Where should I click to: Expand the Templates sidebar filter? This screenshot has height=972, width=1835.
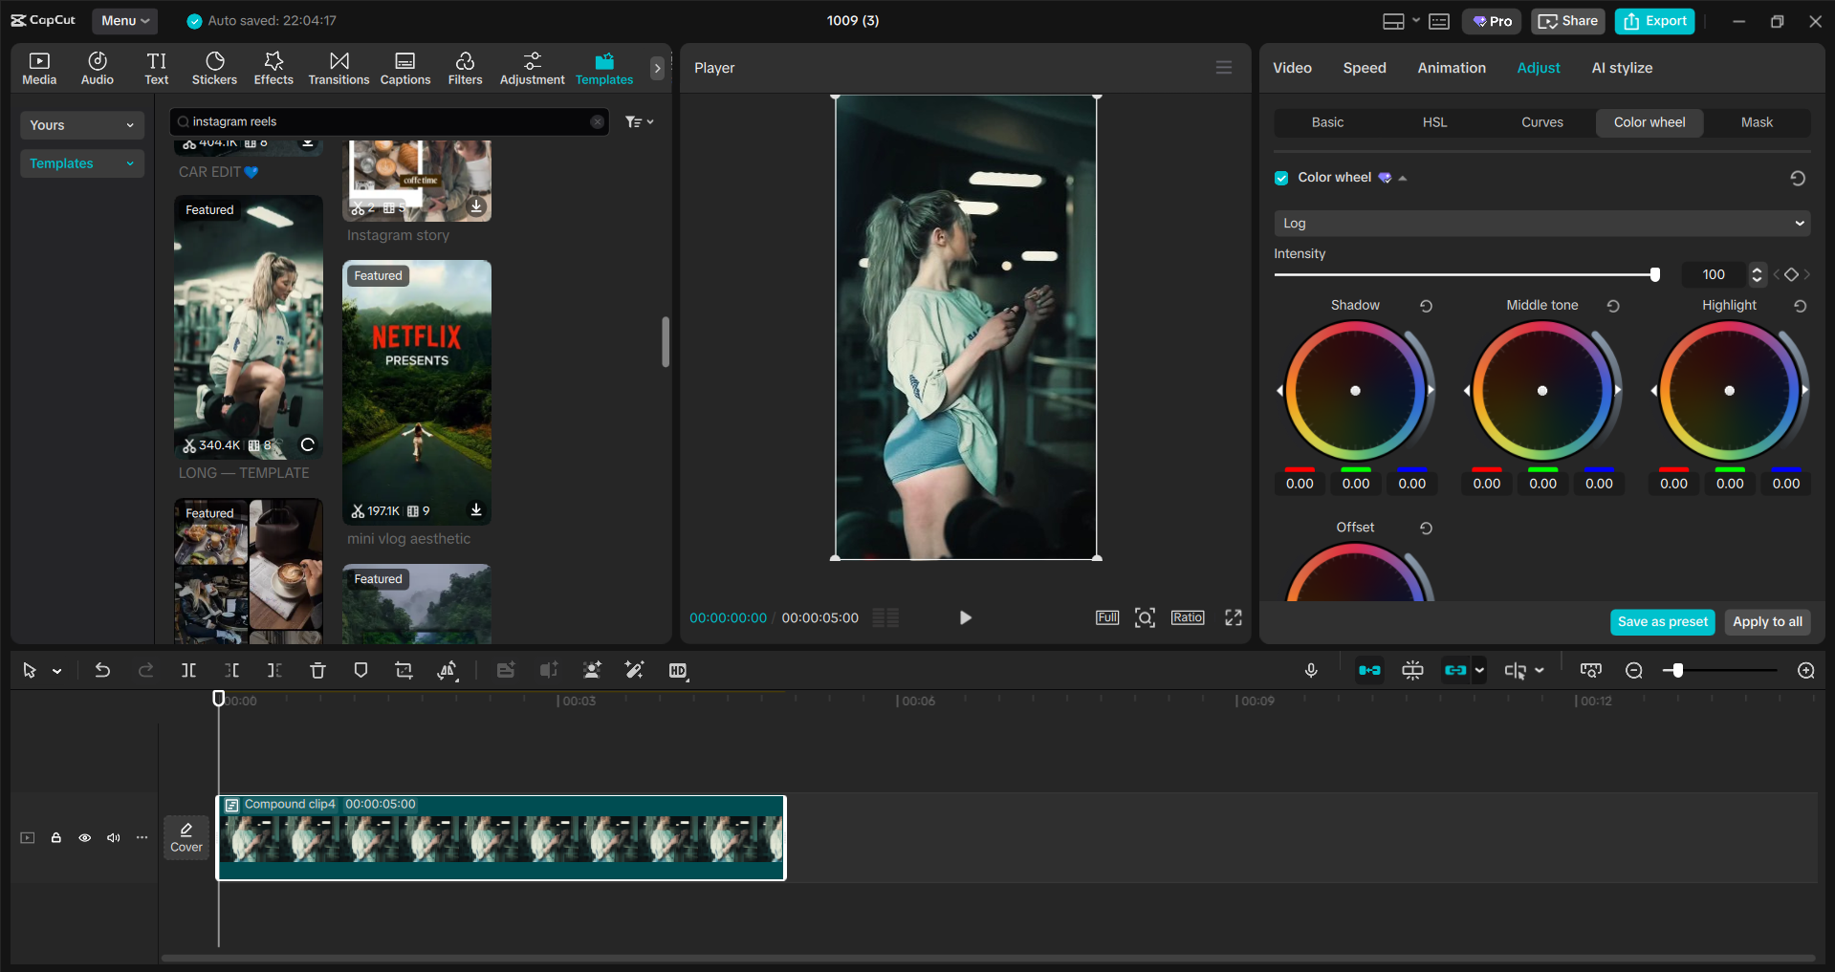click(x=81, y=163)
